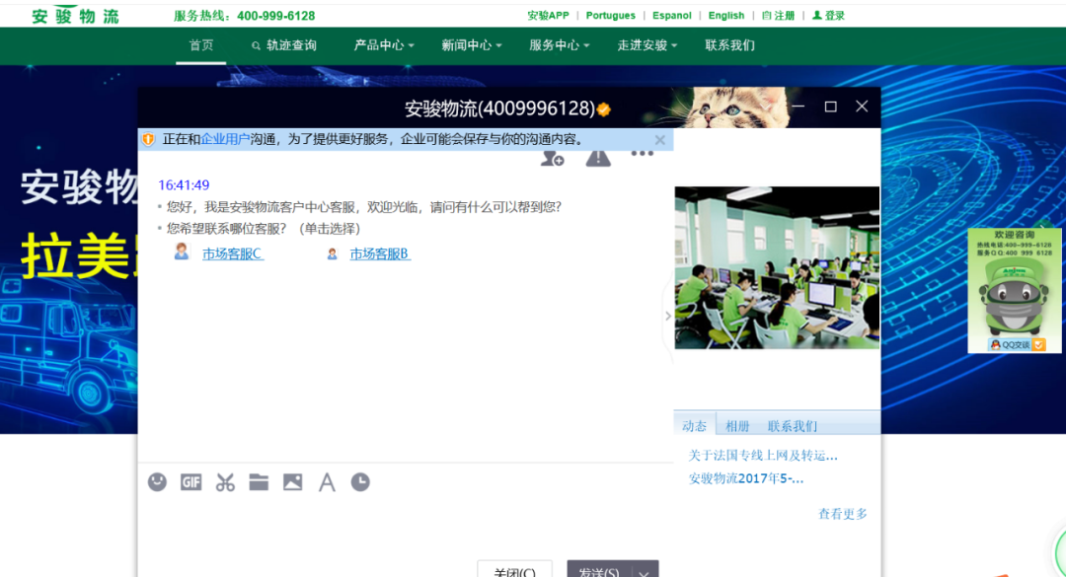Click the folder icon to send file
The width and height of the screenshot is (1066, 577).
[x=259, y=482]
